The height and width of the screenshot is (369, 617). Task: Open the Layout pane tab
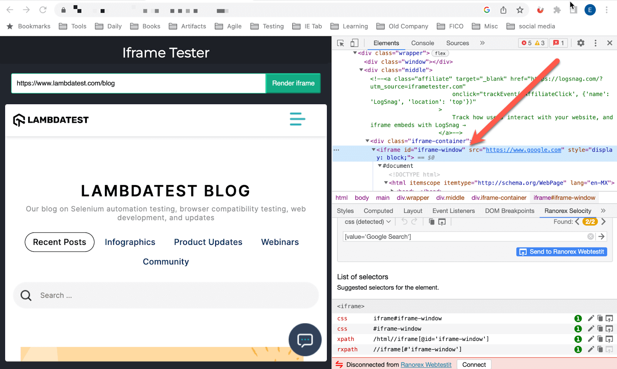(x=413, y=211)
